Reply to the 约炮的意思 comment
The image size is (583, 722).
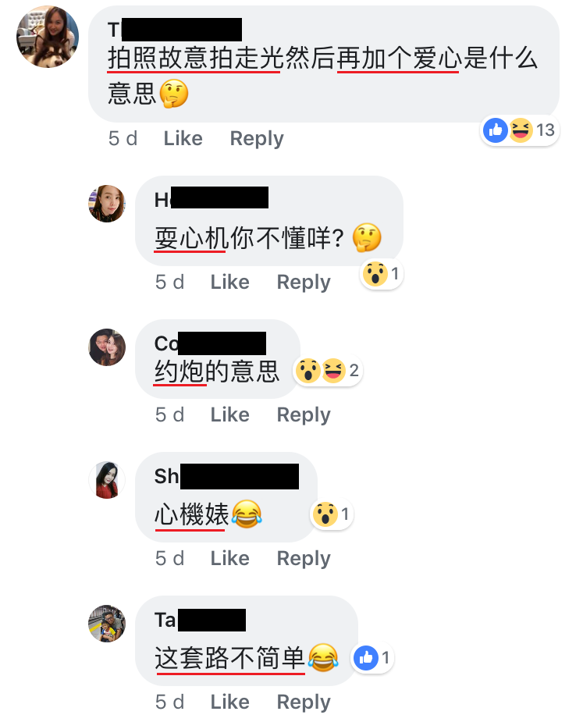304,415
